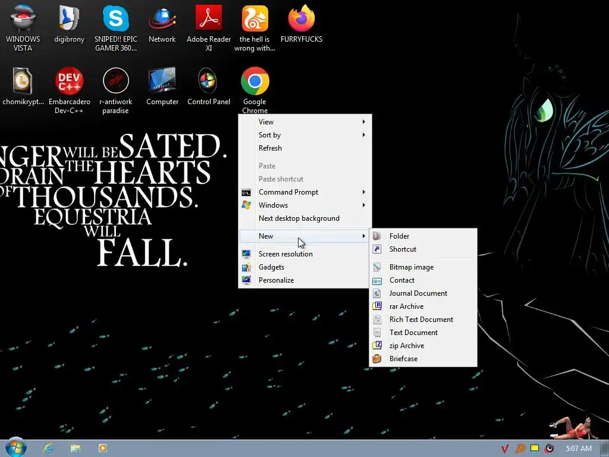609x457 pixels.
Task: Select the Adobe Reader XI desktop icon
Action: pyautogui.click(x=209, y=28)
